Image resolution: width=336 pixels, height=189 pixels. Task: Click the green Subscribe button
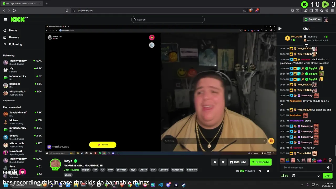click(x=261, y=162)
